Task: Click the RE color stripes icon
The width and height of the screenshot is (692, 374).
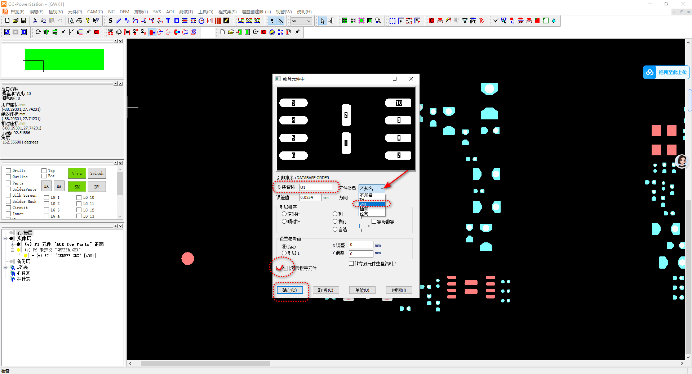Action: click(x=80, y=32)
